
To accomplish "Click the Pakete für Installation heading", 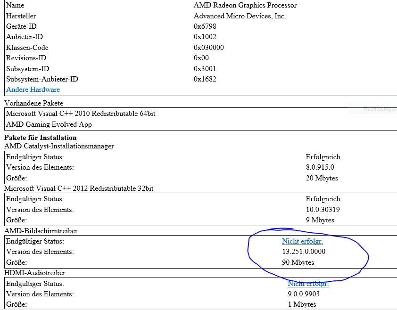I will point(40,138).
